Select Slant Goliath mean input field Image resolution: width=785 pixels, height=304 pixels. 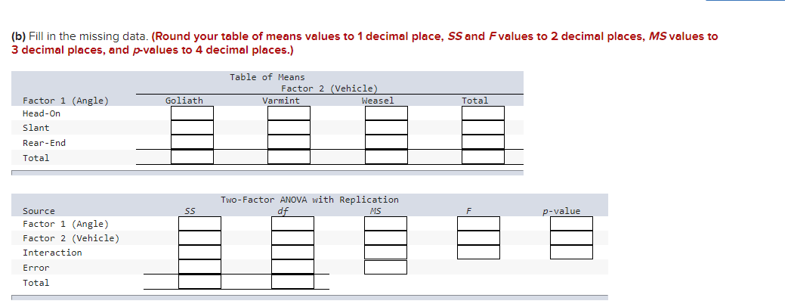[192, 128]
